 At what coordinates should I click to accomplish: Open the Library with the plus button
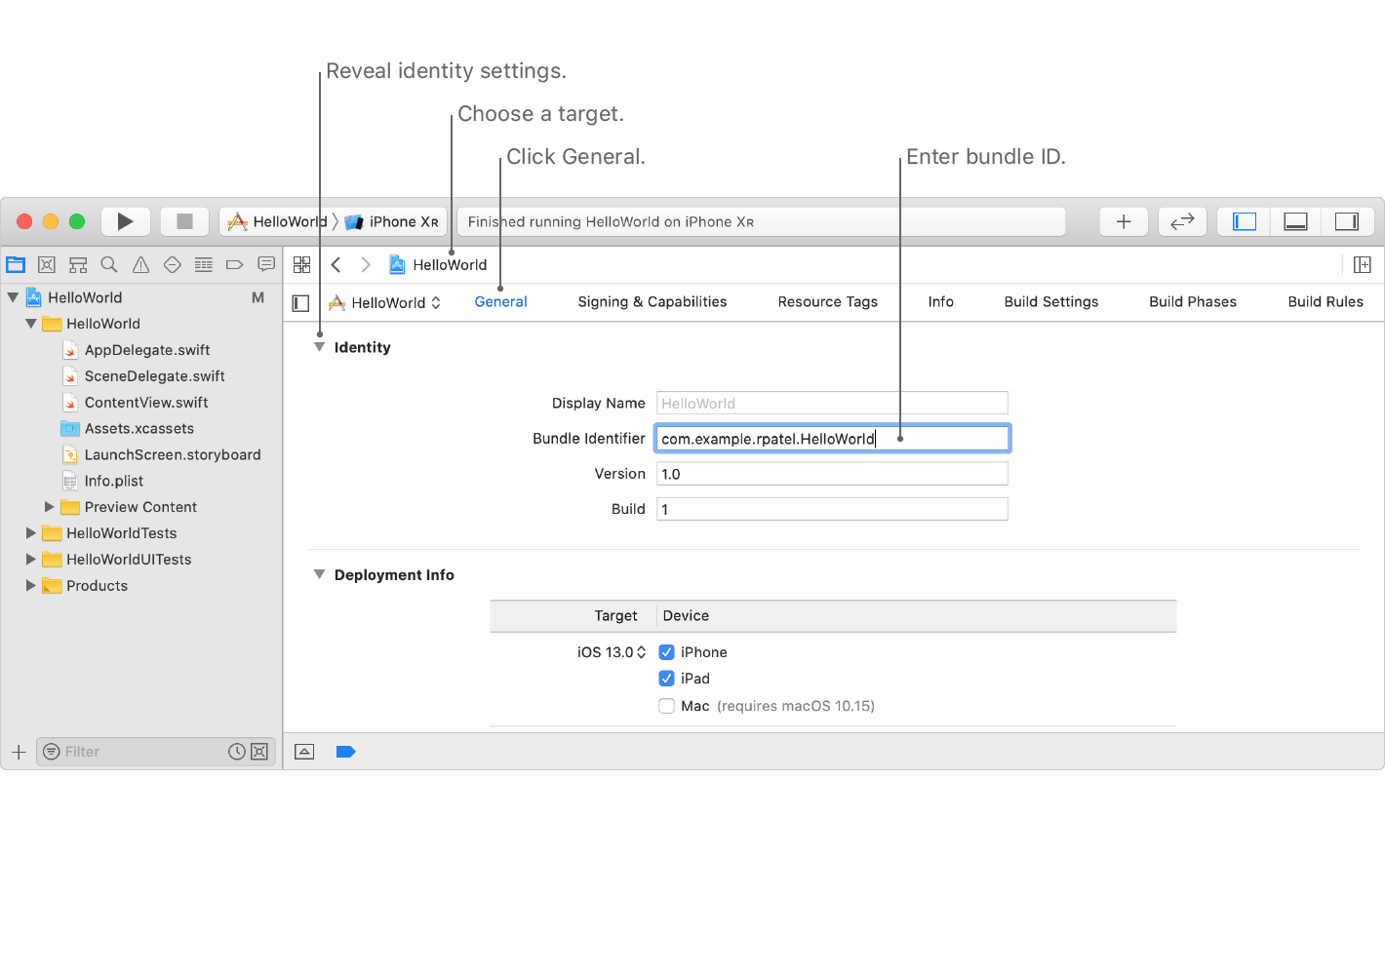coord(1124,221)
